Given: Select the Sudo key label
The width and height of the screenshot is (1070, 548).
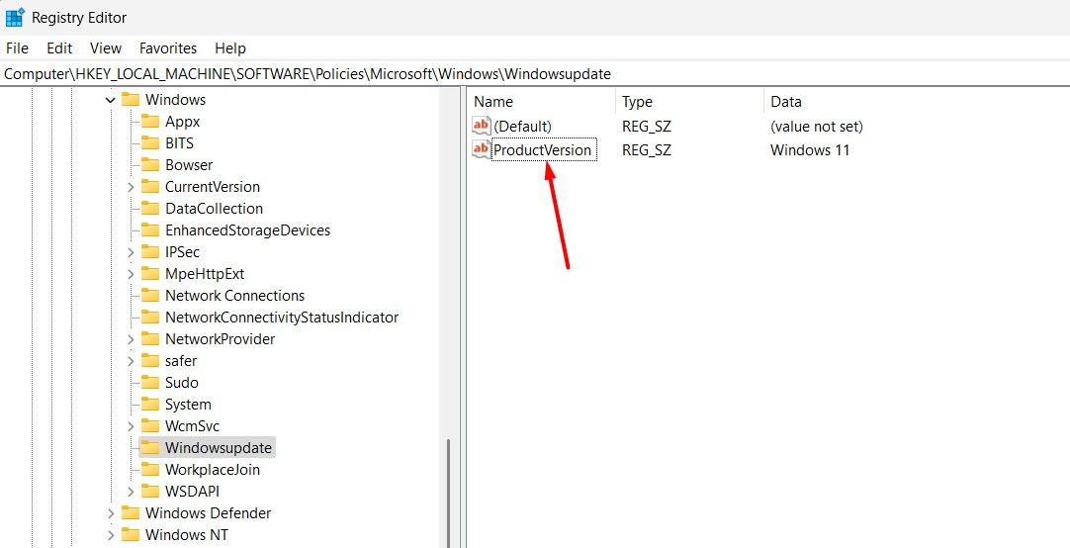Looking at the screenshot, I should [x=182, y=383].
